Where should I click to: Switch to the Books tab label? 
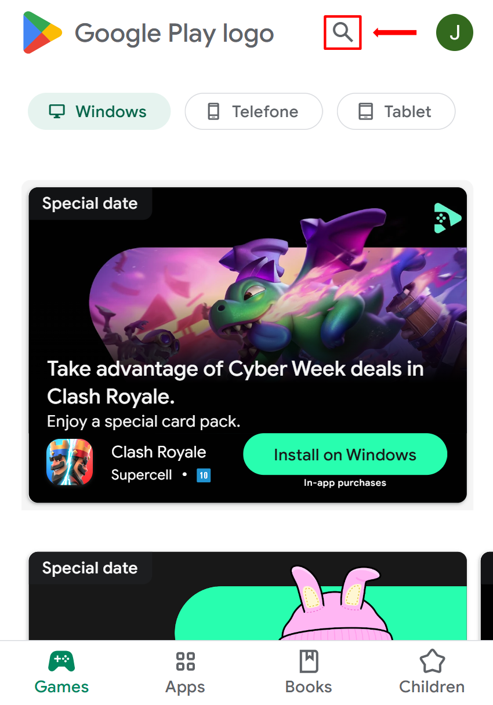coord(309,687)
